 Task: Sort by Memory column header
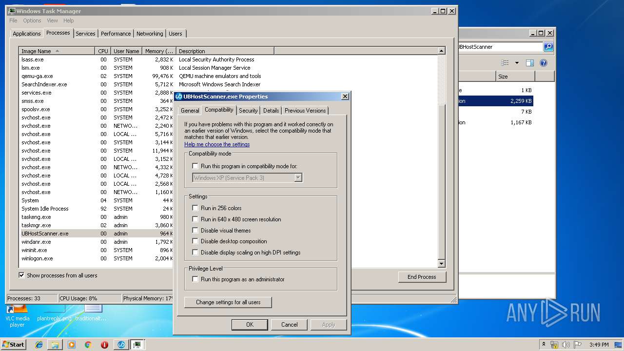pyautogui.click(x=159, y=51)
